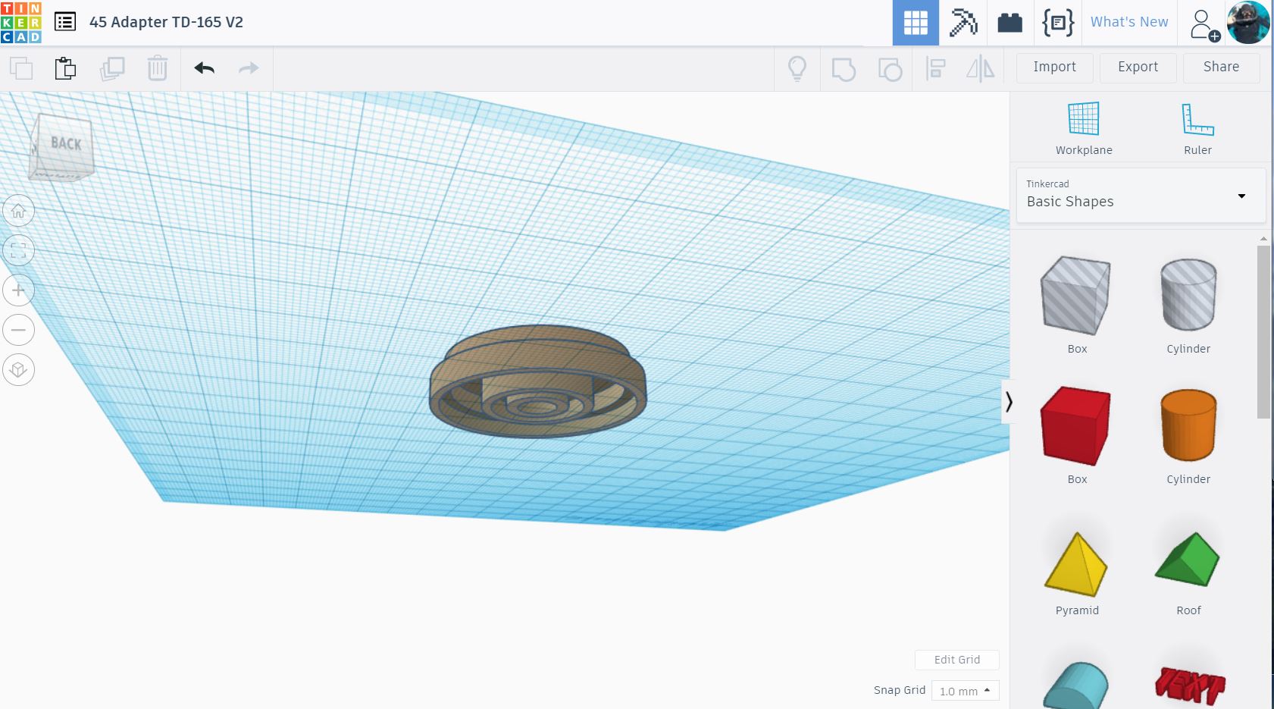Zoom in with the plus button
This screenshot has width=1274, height=709.
point(19,290)
